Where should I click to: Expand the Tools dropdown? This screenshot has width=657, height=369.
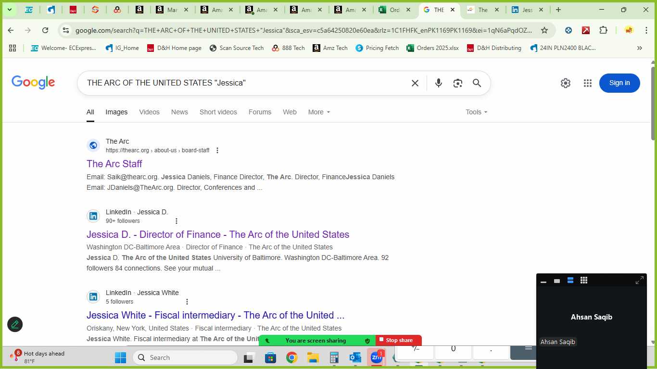coord(477,112)
